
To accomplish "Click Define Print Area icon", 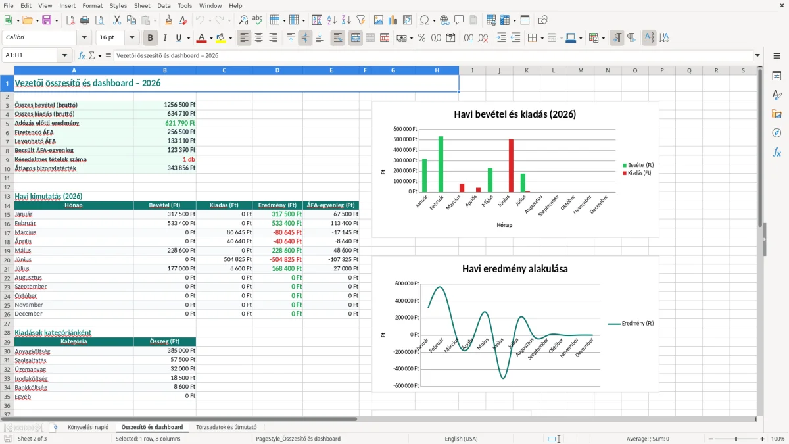I will (490, 20).
